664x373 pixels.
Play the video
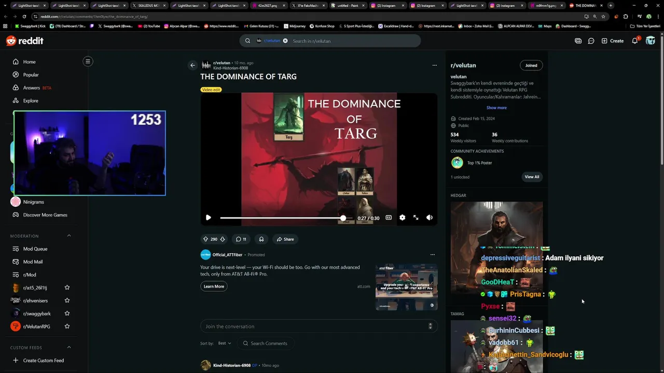tap(208, 218)
